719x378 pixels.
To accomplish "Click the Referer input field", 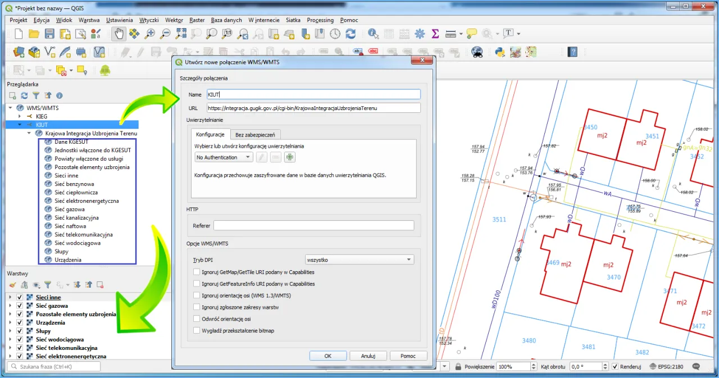I will [313, 226].
